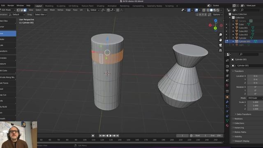Image resolution: width=263 pixels, height=148 pixels.
Task: Open the Options dropdown in the viewport
Action: tap(217, 15)
